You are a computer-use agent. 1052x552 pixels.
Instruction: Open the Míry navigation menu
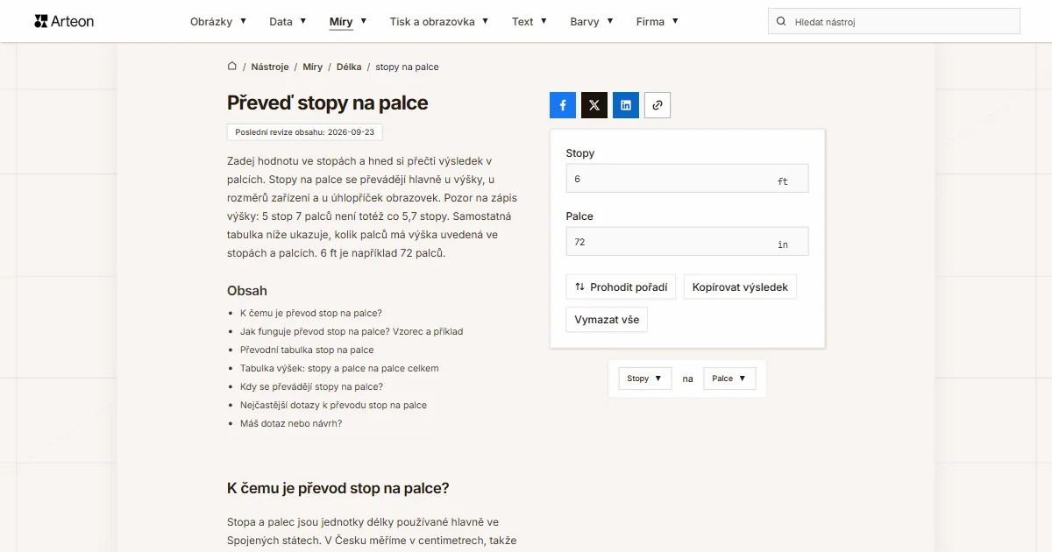point(348,22)
